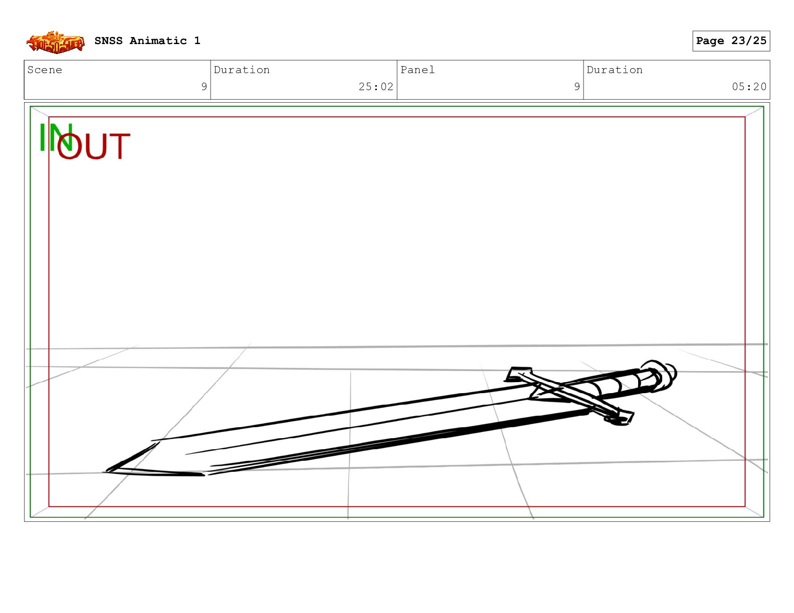
Task: Click the red 'OUT' camera label
Action: [94, 147]
